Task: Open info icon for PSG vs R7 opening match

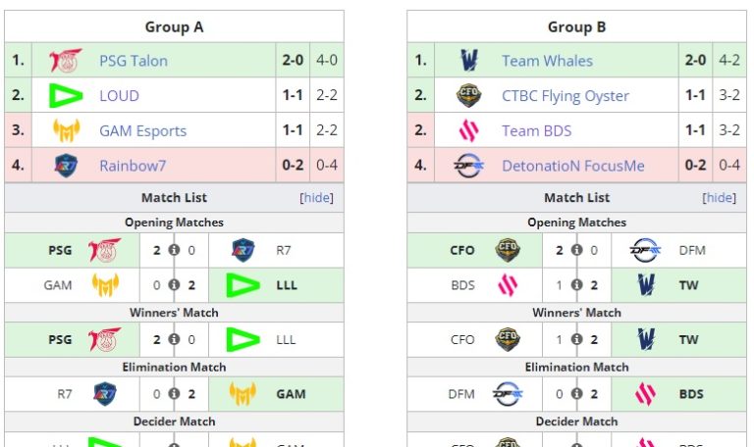Action: (x=174, y=250)
